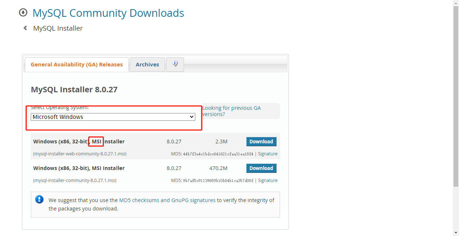Viewport: 459px width, 236px height.
Task: Click the 470.2M file size
Action: pyautogui.click(x=218, y=168)
